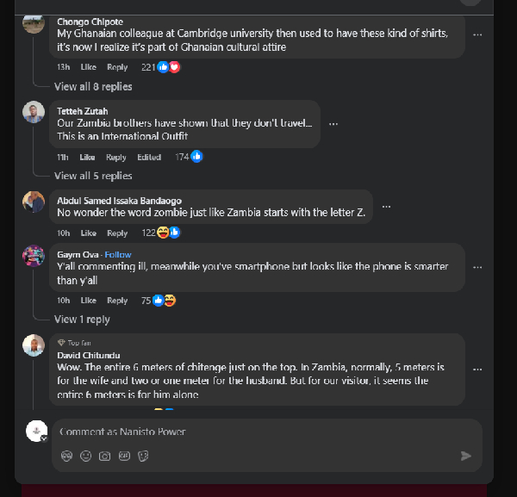Expand all 5 replies under Tetteh's comment
The width and height of the screenshot is (517, 497).
point(93,176)
